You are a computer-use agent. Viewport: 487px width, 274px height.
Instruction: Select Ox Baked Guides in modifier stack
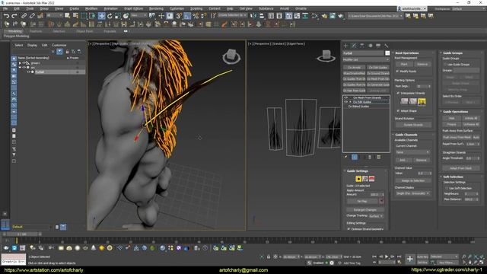coord(358,107)
